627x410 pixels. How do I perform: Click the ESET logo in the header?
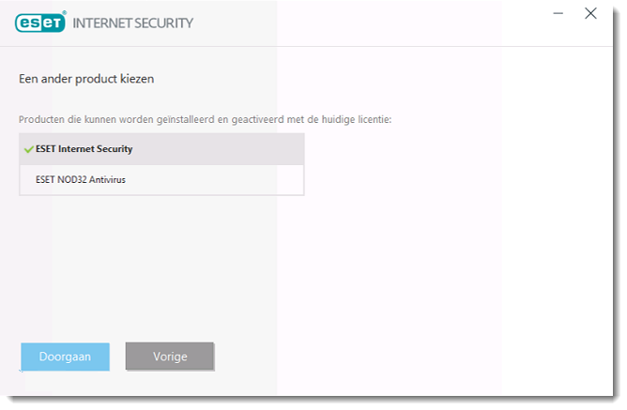coord(40,23)
